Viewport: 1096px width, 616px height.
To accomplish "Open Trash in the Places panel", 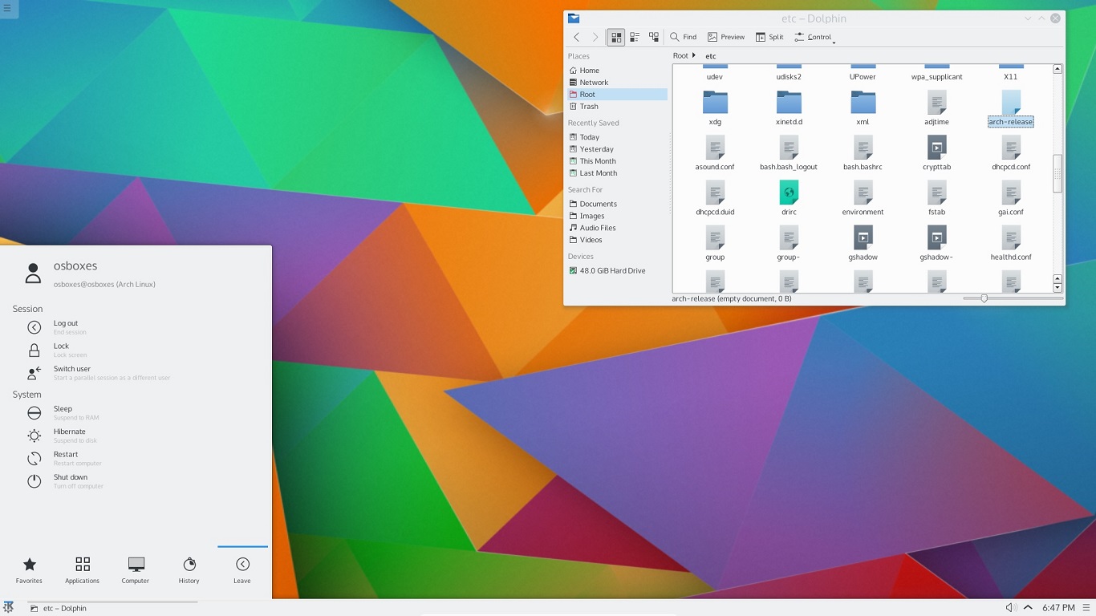I will pyautogui.click(x=617, y=107).
